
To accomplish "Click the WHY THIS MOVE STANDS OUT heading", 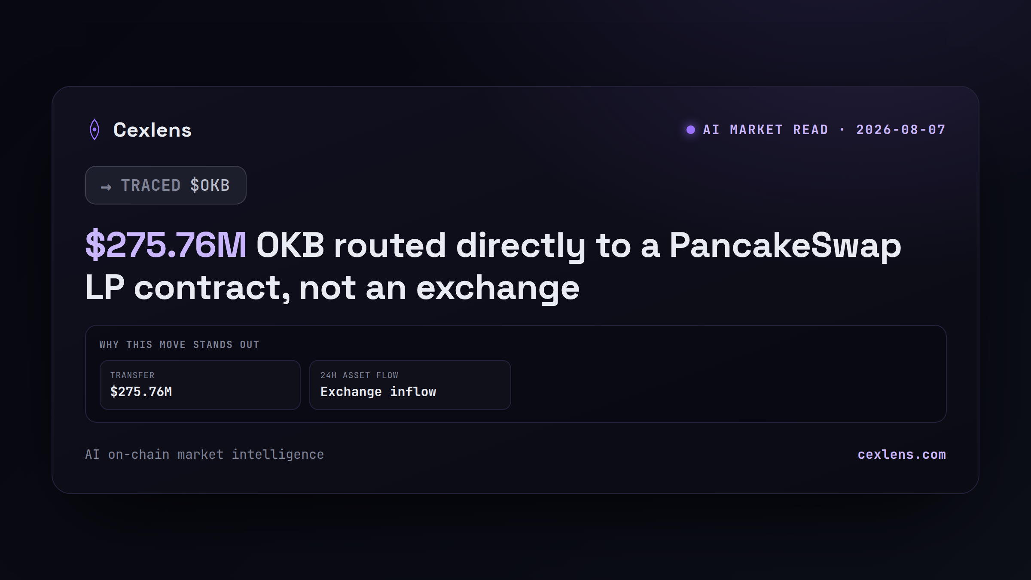I will pos(180,345).
